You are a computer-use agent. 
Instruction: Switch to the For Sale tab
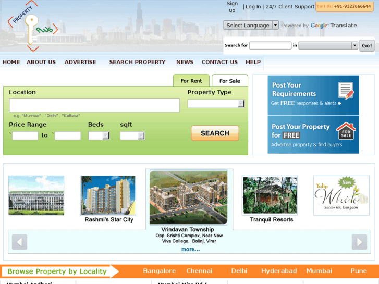pos(229,81)
